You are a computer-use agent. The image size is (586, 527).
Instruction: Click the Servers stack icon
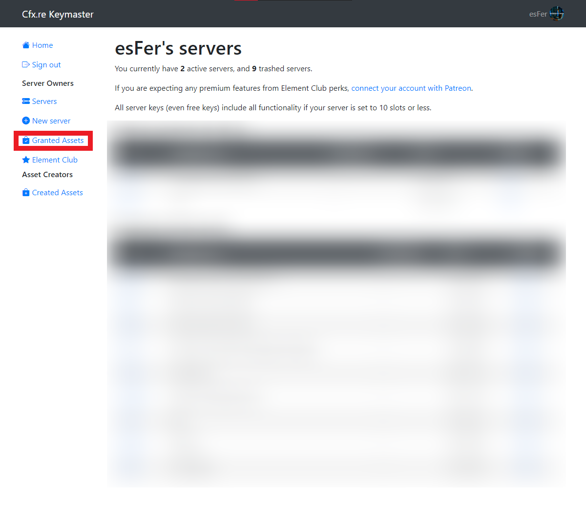coord(26,101)
